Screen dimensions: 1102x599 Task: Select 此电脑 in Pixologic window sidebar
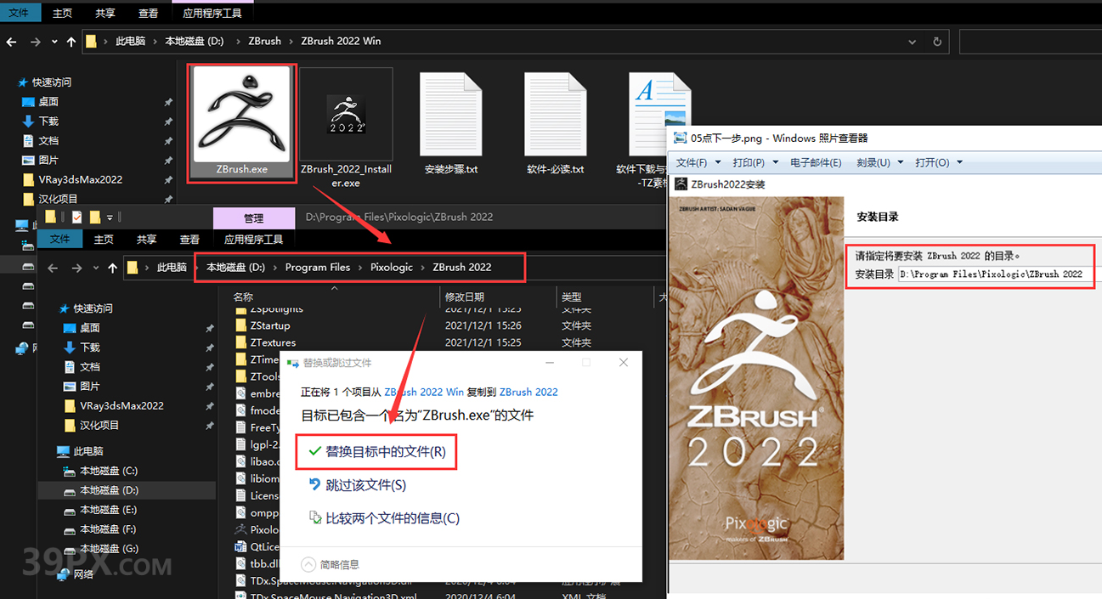pos(88,451)
